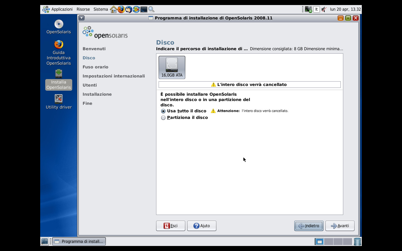Image resolution: width=402 pixels, height=251 pixels.
Task: Open the OpenSolaris disc desktop icon
Action: point(59,27)
